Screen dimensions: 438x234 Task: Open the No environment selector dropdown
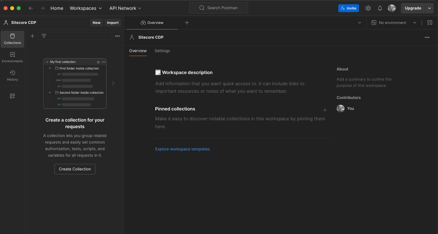[394, 23]
